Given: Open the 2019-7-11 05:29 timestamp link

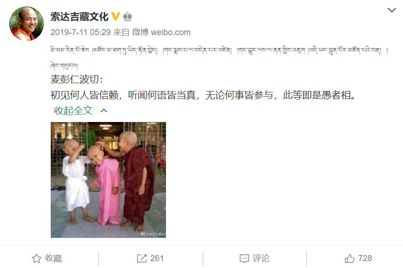Looking at the screenshot, I should coord(80,32).
